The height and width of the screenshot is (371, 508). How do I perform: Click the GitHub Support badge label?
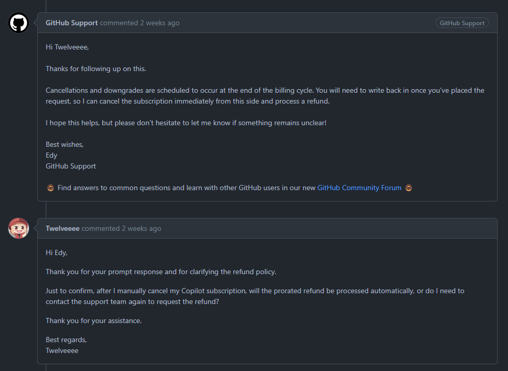click(462, 23)
